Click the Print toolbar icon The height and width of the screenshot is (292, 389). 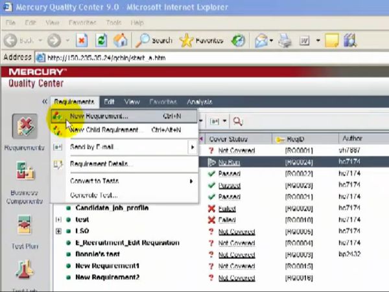[285, 40]
